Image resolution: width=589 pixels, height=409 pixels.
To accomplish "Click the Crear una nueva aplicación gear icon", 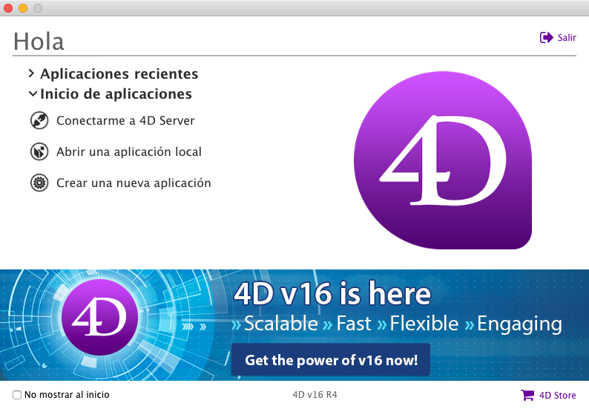I will pyautogui.click(x=39, y=183).
